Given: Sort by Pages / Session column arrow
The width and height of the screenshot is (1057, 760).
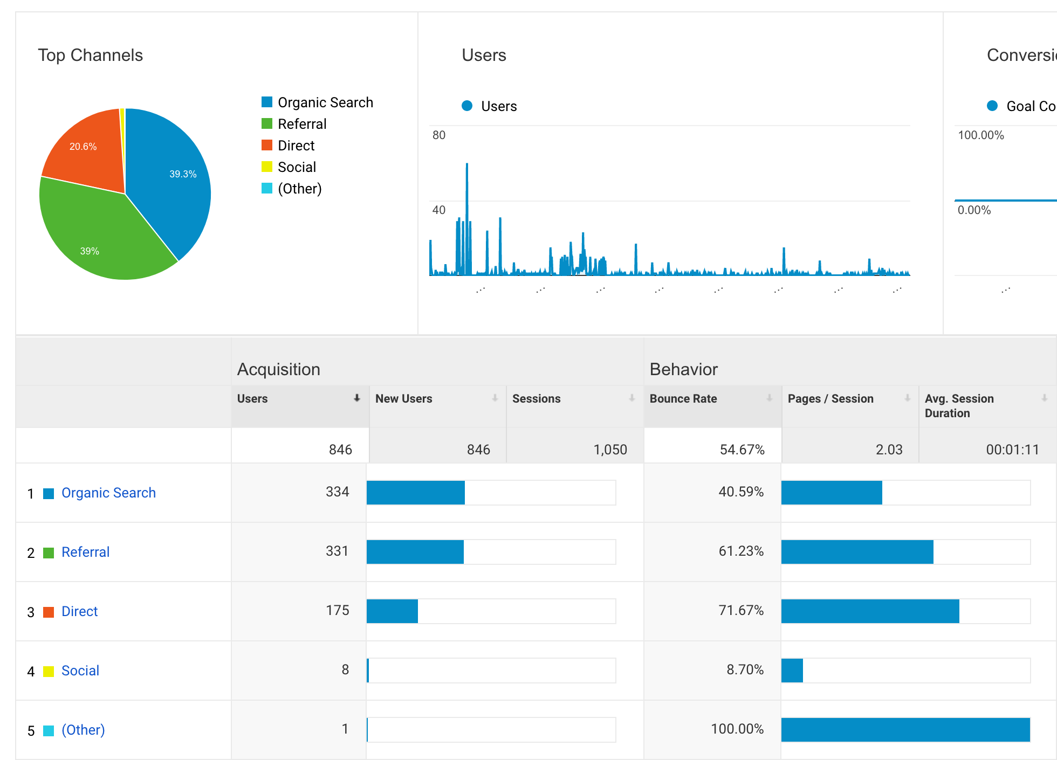Looking at the screenshot, I should pos(908,398).
